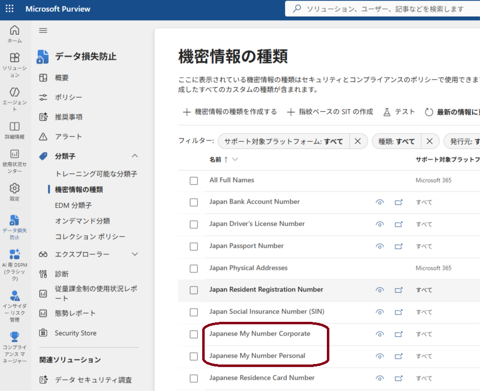The width and height of the screenshot is (480, 391).
Task: Check the Japan Bank Account Number checkbox
Action: pyautogui.click(x=194, y=202)
